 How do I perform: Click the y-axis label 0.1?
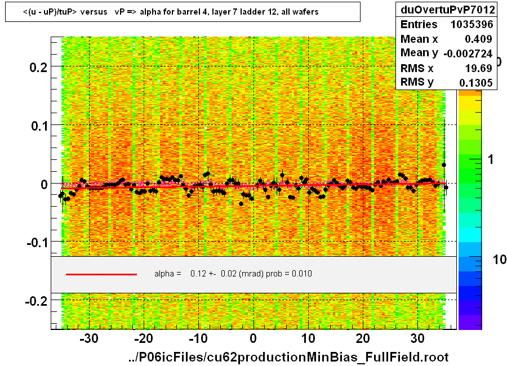39,126
